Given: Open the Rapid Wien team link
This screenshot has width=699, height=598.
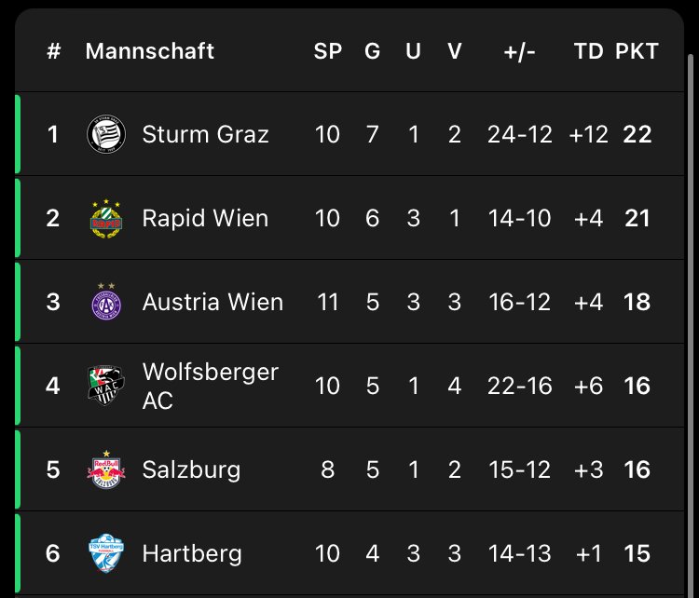Looking at the screenshot, I should (x=206, y=218).
